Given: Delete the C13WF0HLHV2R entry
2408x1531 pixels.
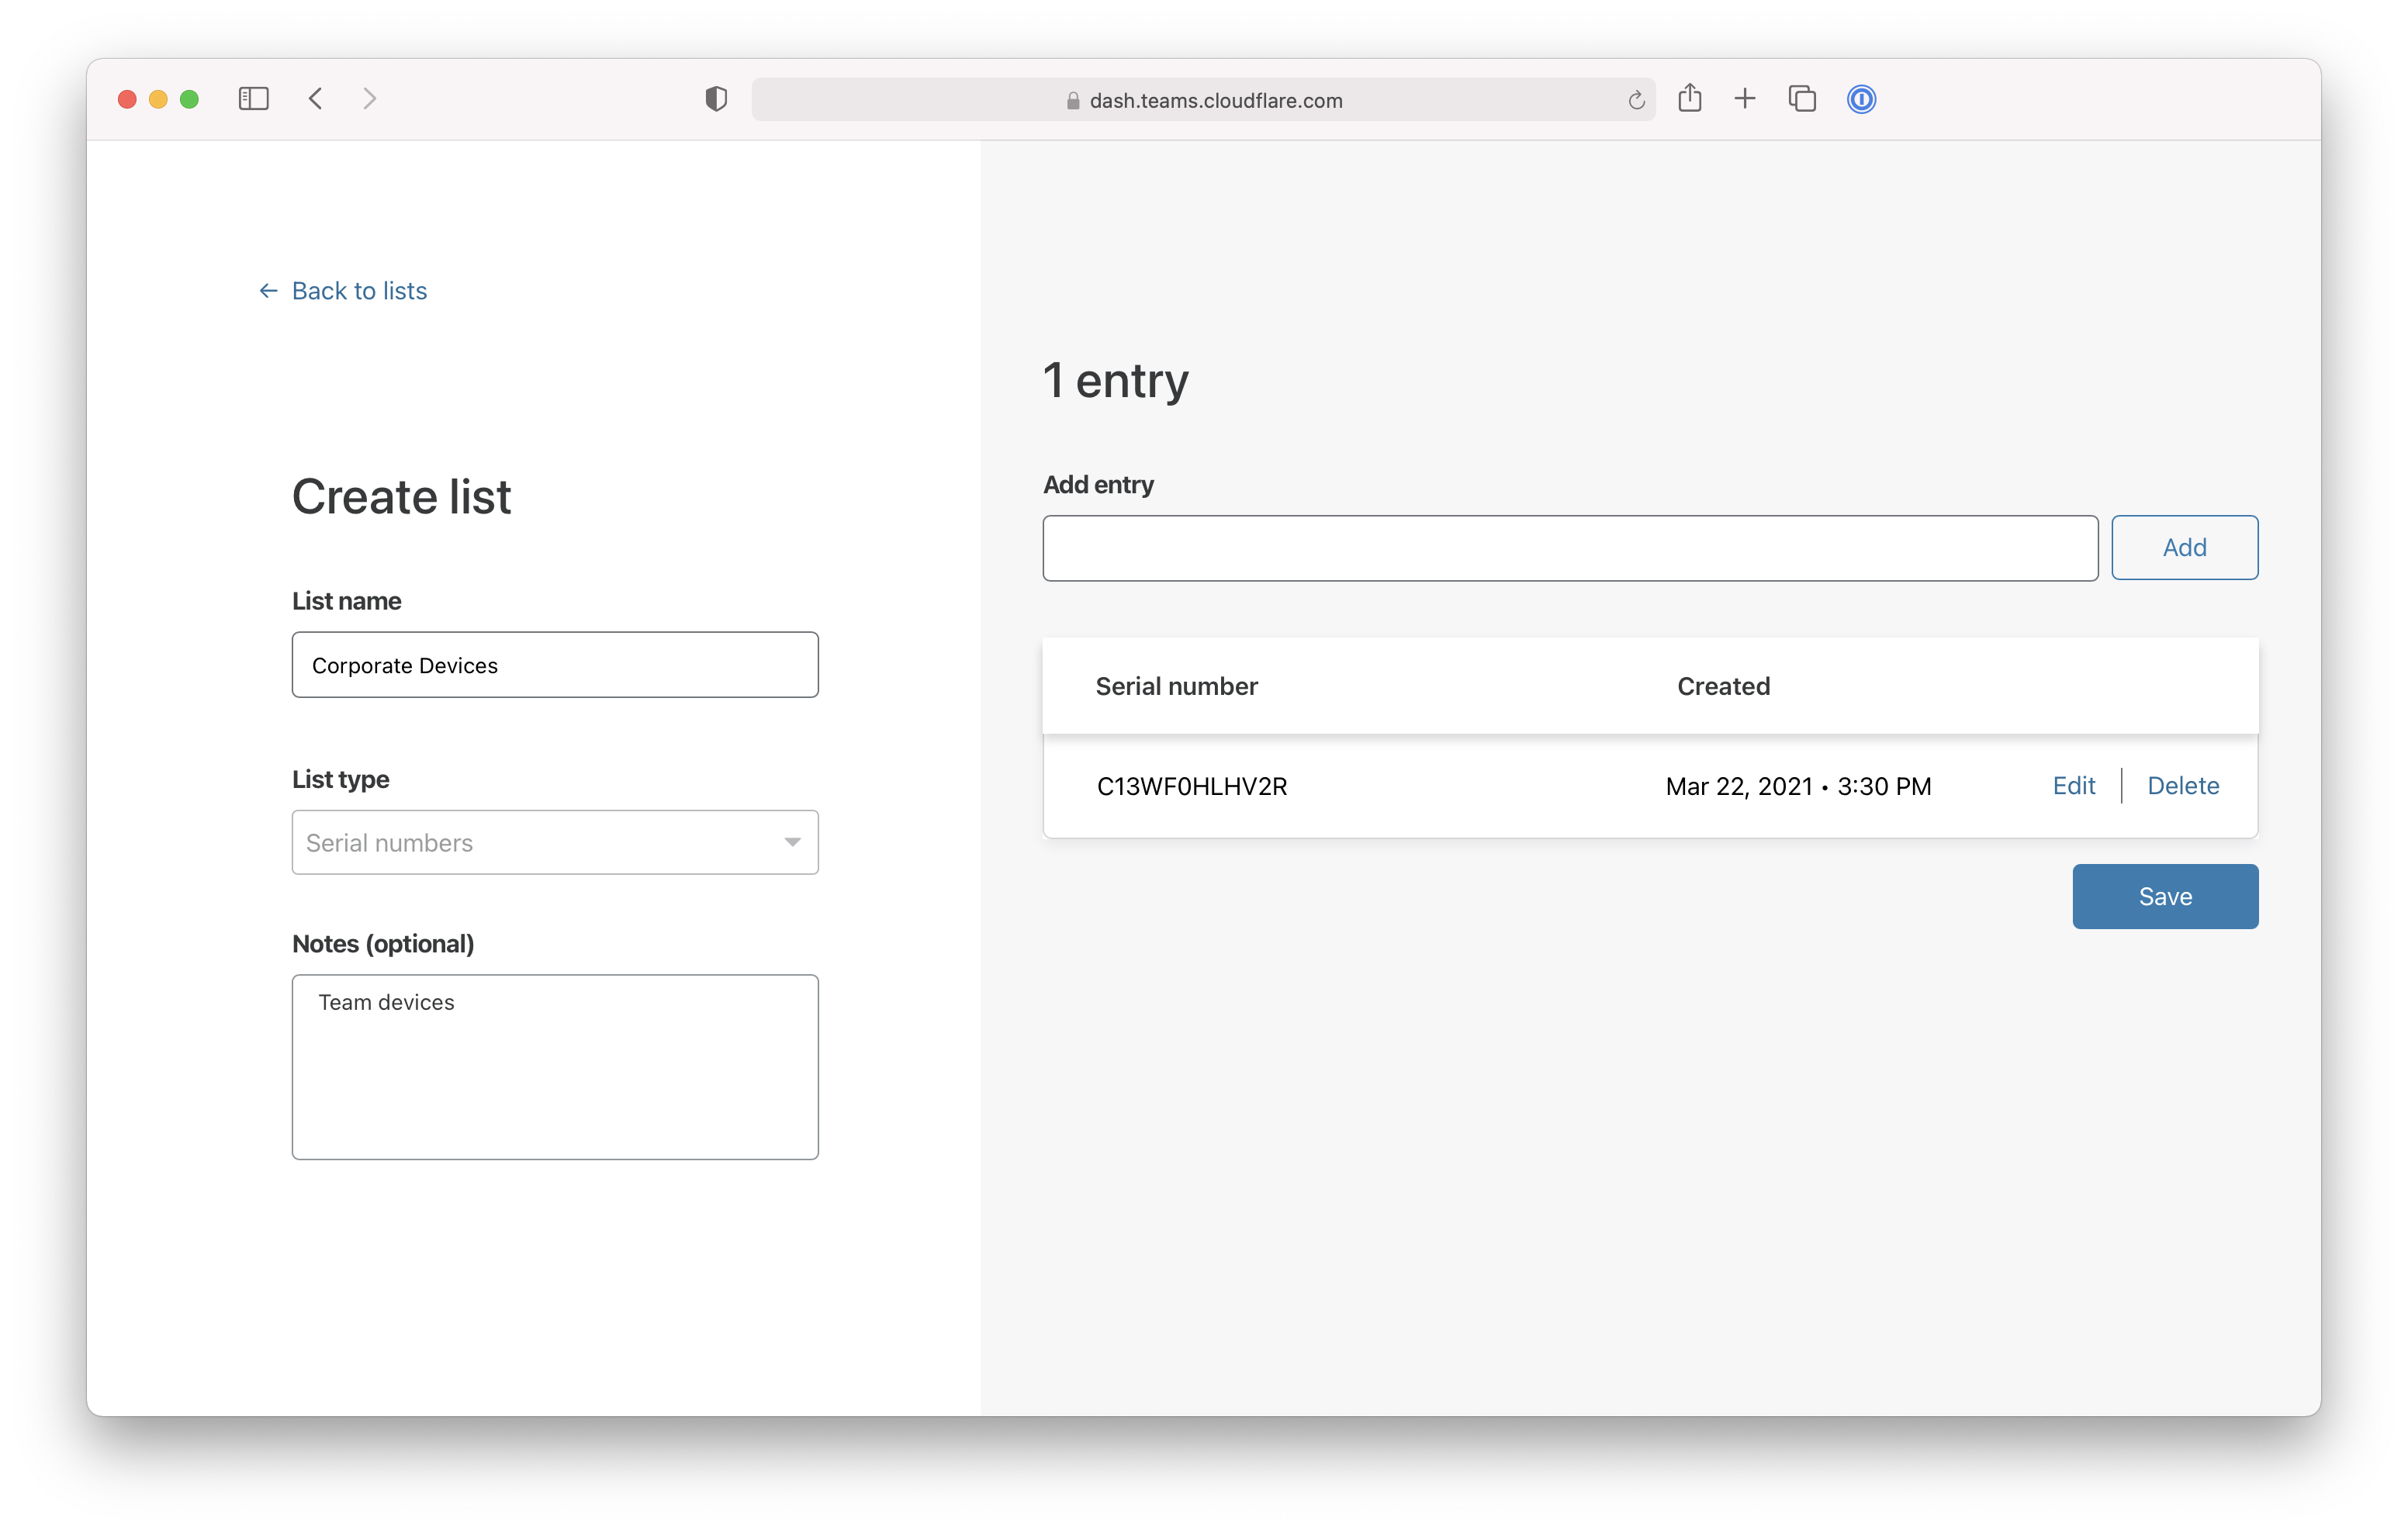Looking at the screenshot, I should tap(2182, 786).
